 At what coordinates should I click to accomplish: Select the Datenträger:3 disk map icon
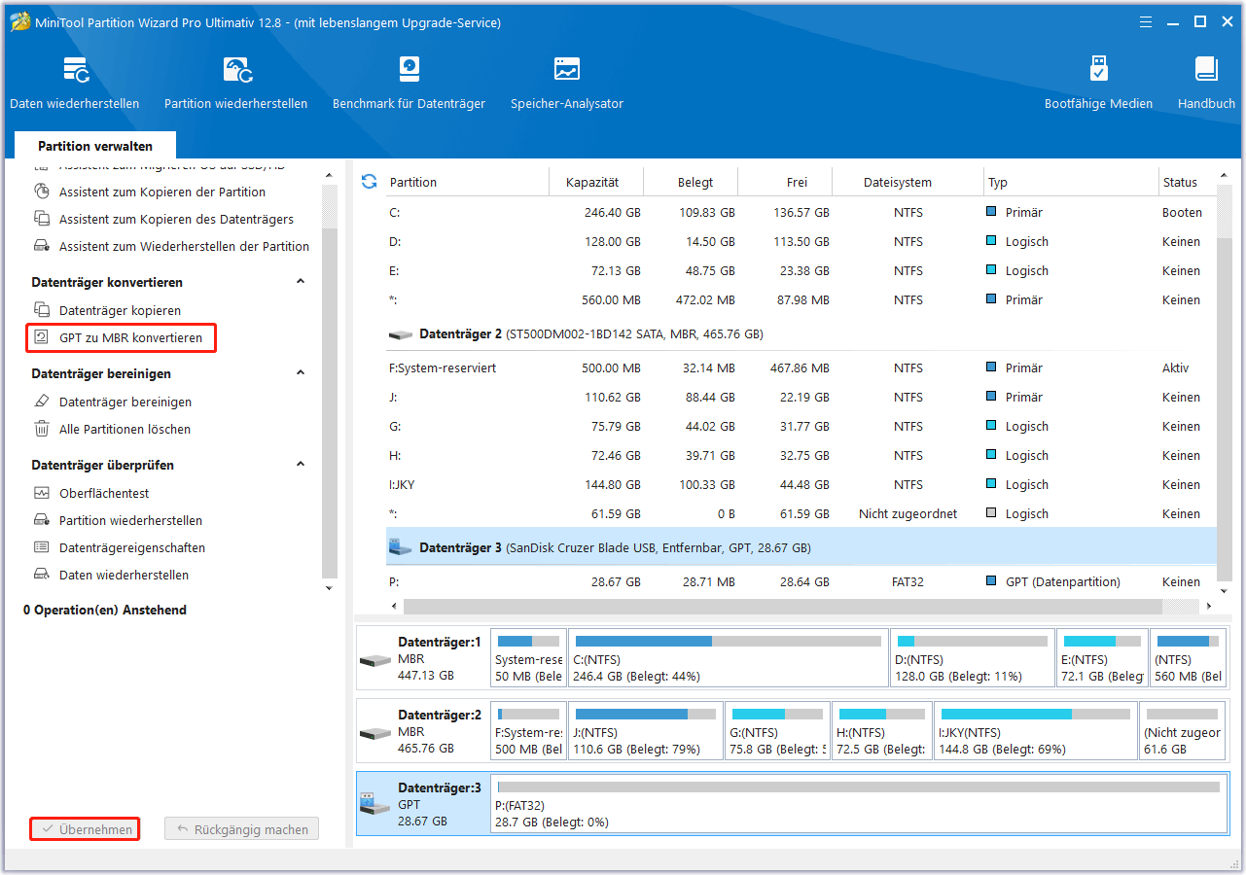pyautogui.click(x=375, y=805)
